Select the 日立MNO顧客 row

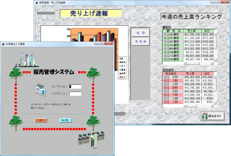[188, 48]
